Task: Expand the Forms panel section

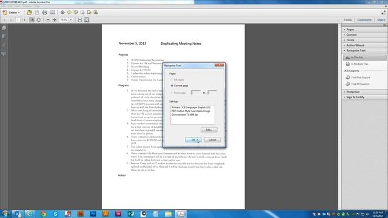Action: [x=364, y=40]
